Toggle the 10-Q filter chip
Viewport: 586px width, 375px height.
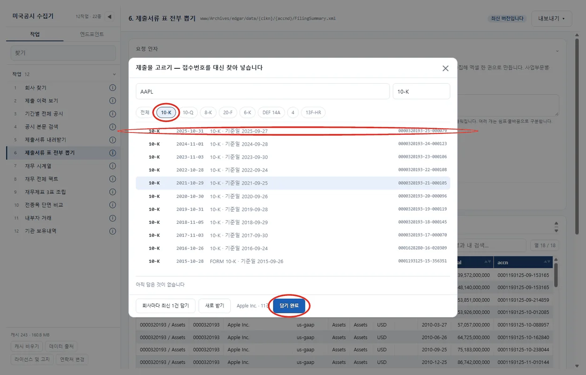188,112
